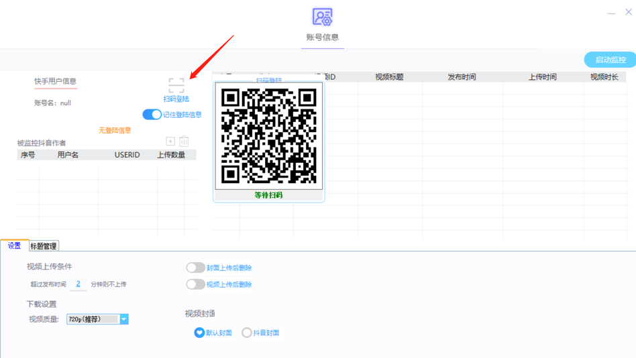Enable 封面上传后删除 switch
Screen dimensions: 636x358
click(195, 267)
